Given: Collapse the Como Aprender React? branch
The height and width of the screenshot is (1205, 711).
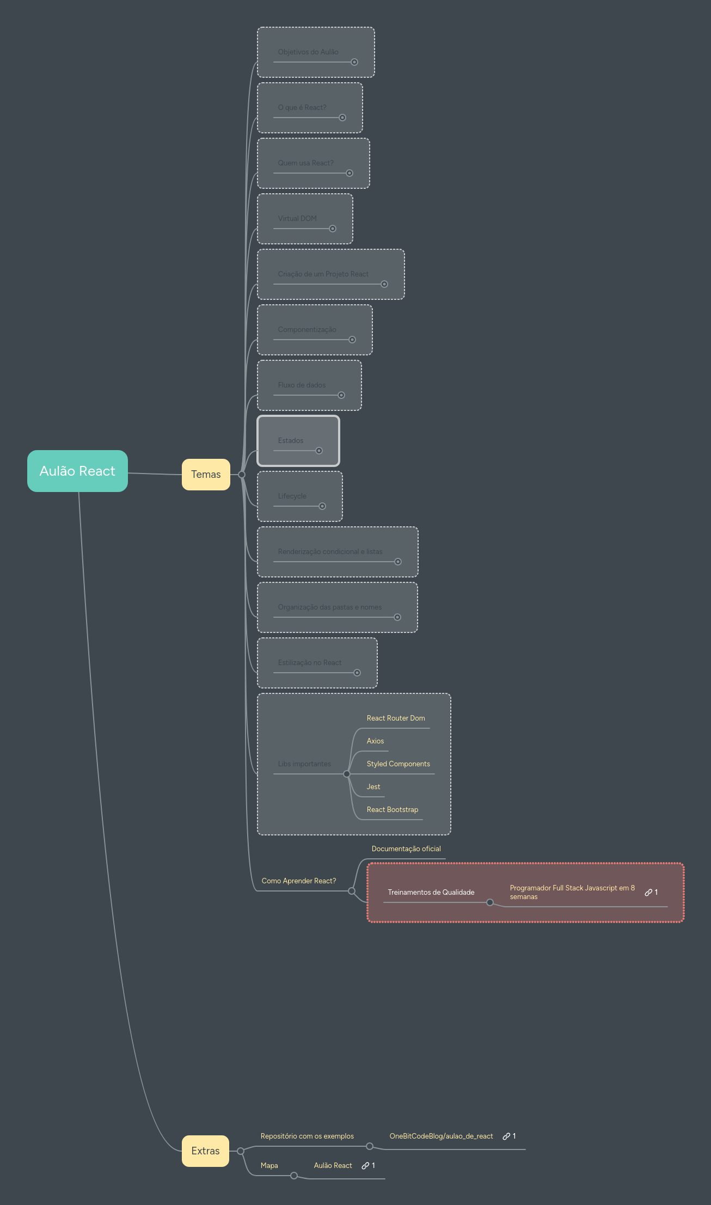Looking at the screenshot, I should click(352, 891).
